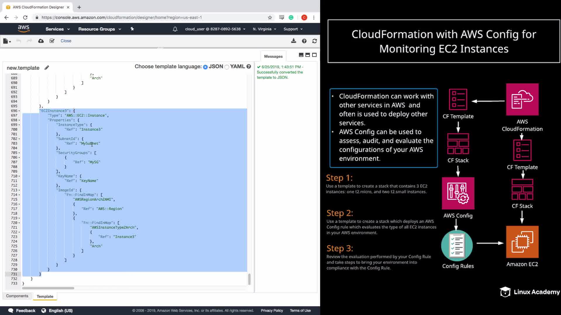This screenshot has width=561, height=315.
Task: Switch to the Components tab
Action: tap(17, 296)
